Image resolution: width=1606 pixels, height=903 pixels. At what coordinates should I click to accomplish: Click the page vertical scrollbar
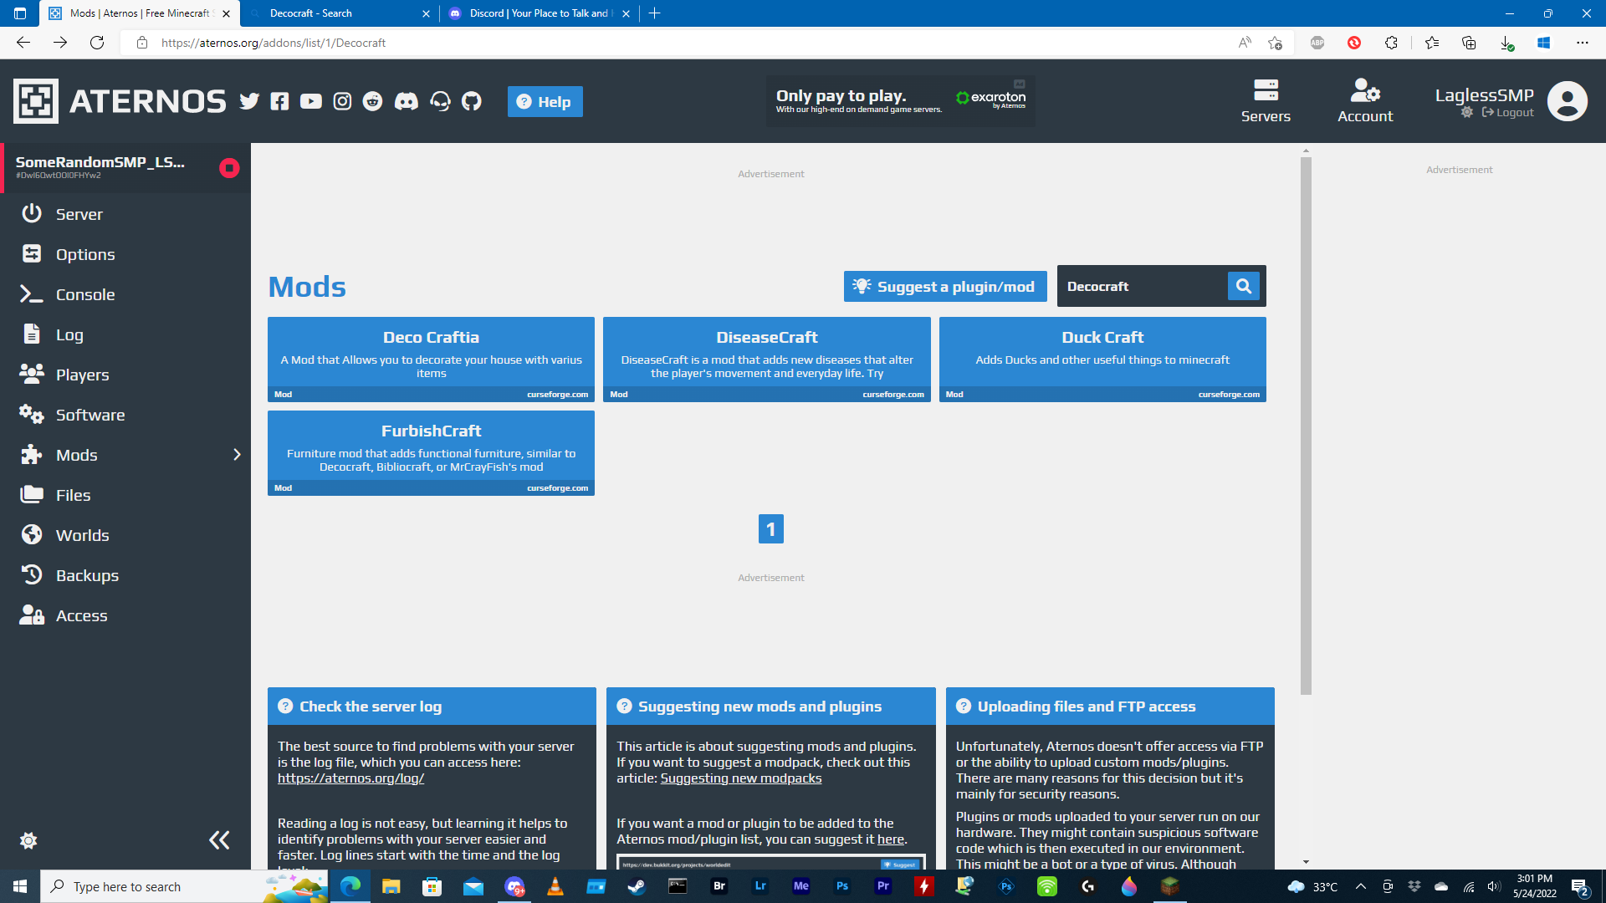click(x=1306, y=426)
